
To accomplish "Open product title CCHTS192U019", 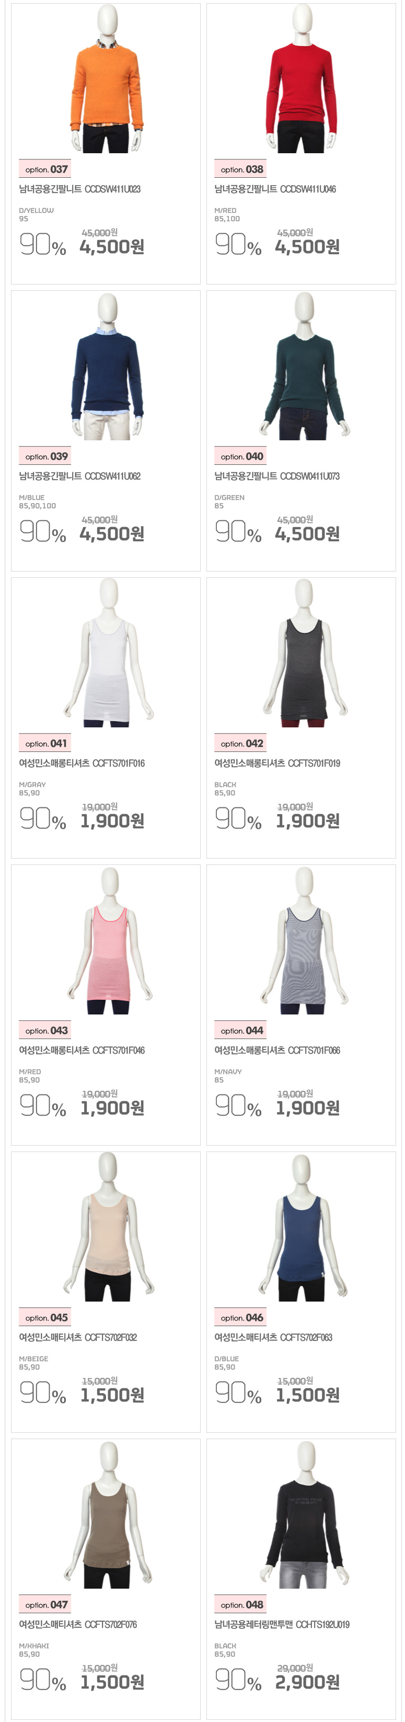I will click(x=281, y=1624).
